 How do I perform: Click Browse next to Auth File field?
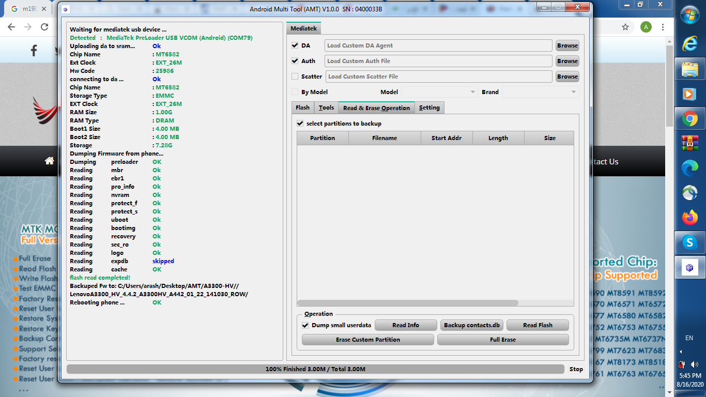pyautogui.click(x=567, y=61)
